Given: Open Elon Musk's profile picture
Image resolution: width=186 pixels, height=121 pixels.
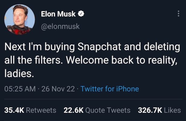Looking at the screenshot, I should pyautogui.click(x=20, y=20).
